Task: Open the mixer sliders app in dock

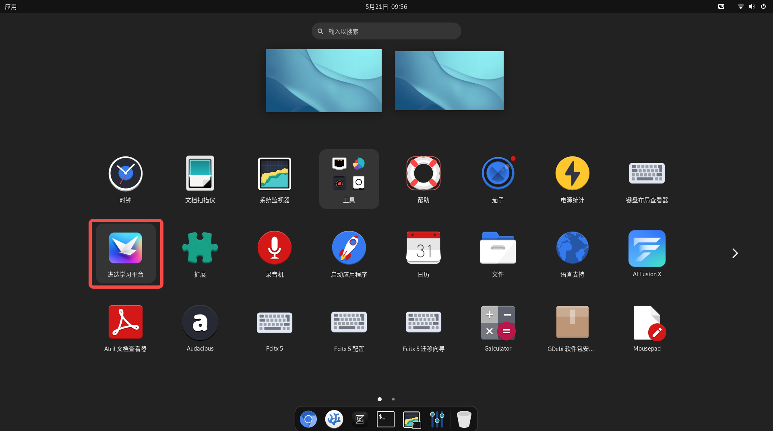Action: pyautogui.click(x=437, y=419)
